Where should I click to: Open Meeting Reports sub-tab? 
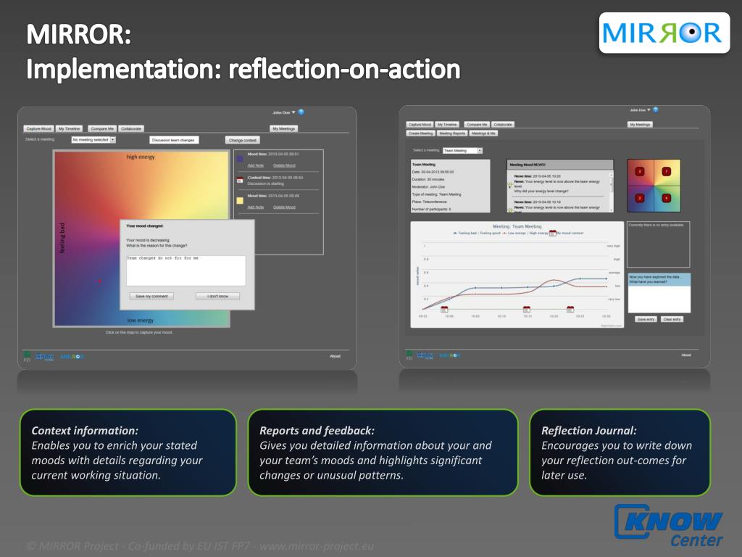point(452,133)
